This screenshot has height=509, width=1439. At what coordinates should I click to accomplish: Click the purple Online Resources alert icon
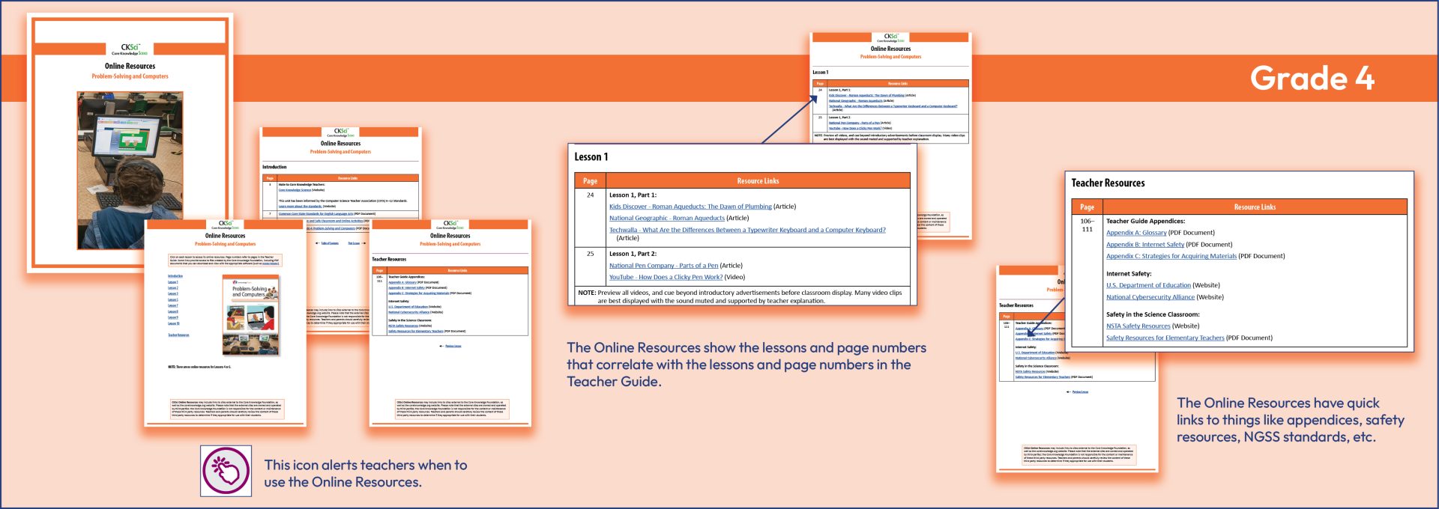[x=226, y=471]
